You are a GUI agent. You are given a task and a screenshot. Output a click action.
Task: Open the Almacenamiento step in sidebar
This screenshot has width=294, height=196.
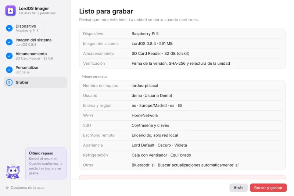point(35,56)
